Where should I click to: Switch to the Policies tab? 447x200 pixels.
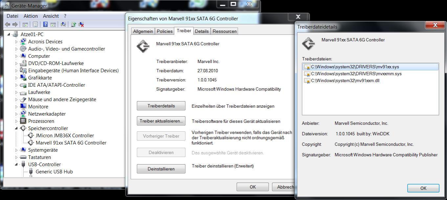pyautogui.click(x=165, y=31)
